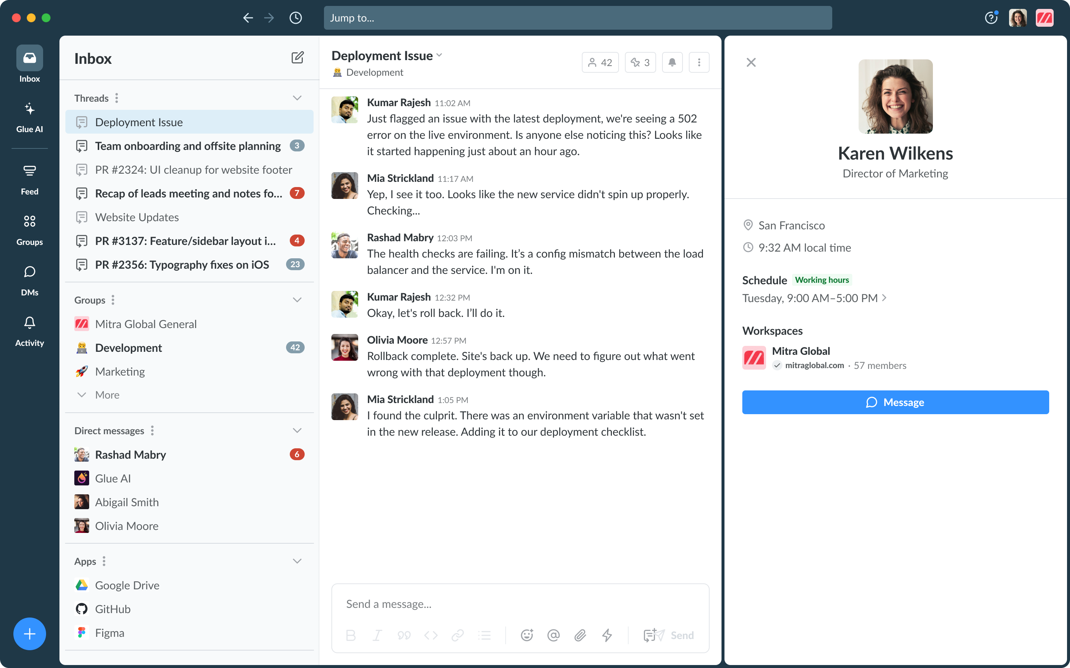Toggle bold formatting in composer

[x=351, y=635]
